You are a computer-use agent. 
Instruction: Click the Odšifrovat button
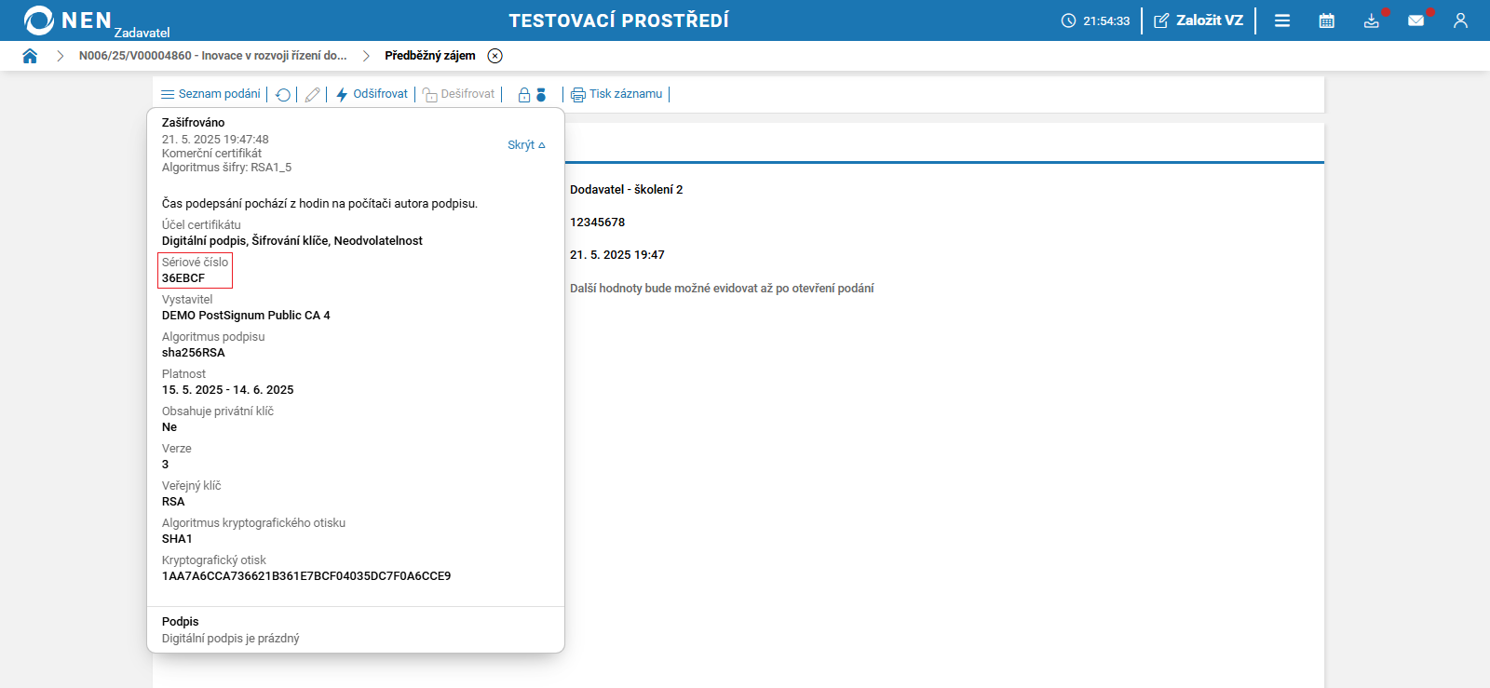tap(372, 94)
